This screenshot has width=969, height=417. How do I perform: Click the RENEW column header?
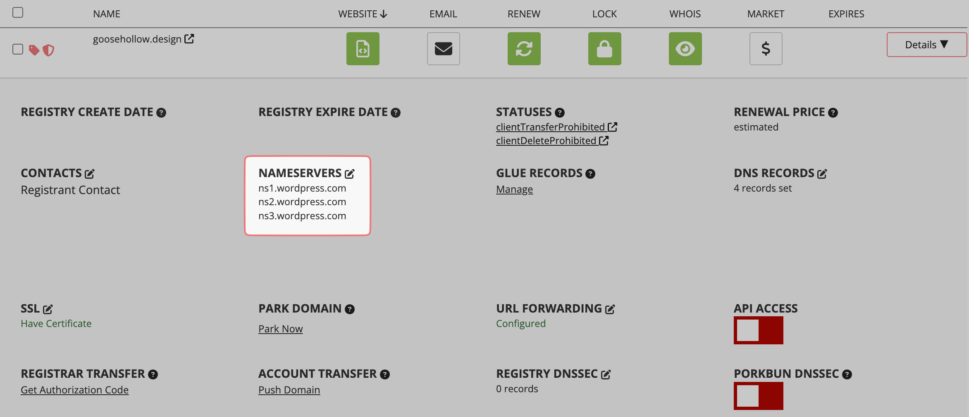(x=524, y=14)
